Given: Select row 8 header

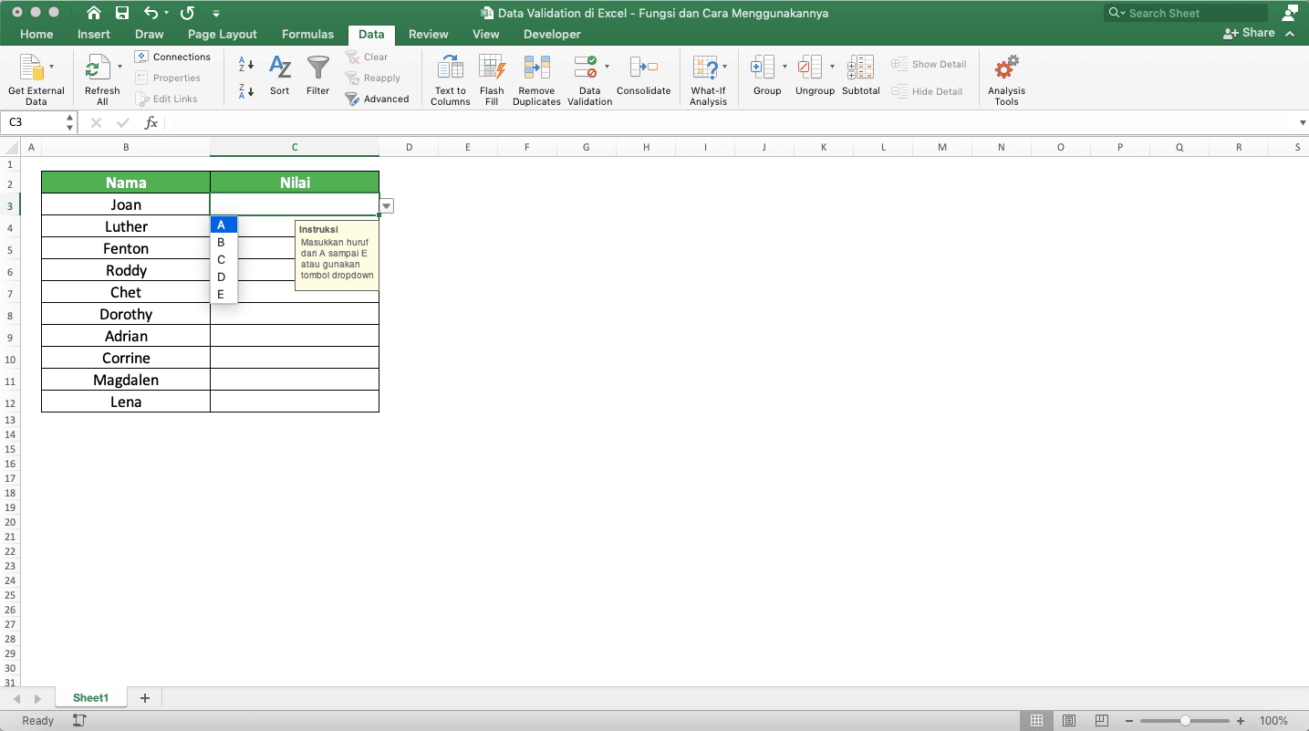Looking at the screenshot, I should coord(10,316).
